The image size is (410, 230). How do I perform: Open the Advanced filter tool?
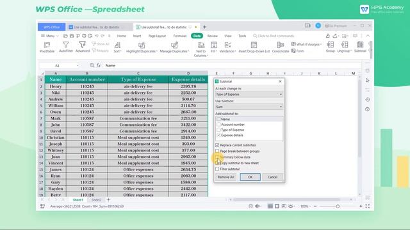(83, 47)
